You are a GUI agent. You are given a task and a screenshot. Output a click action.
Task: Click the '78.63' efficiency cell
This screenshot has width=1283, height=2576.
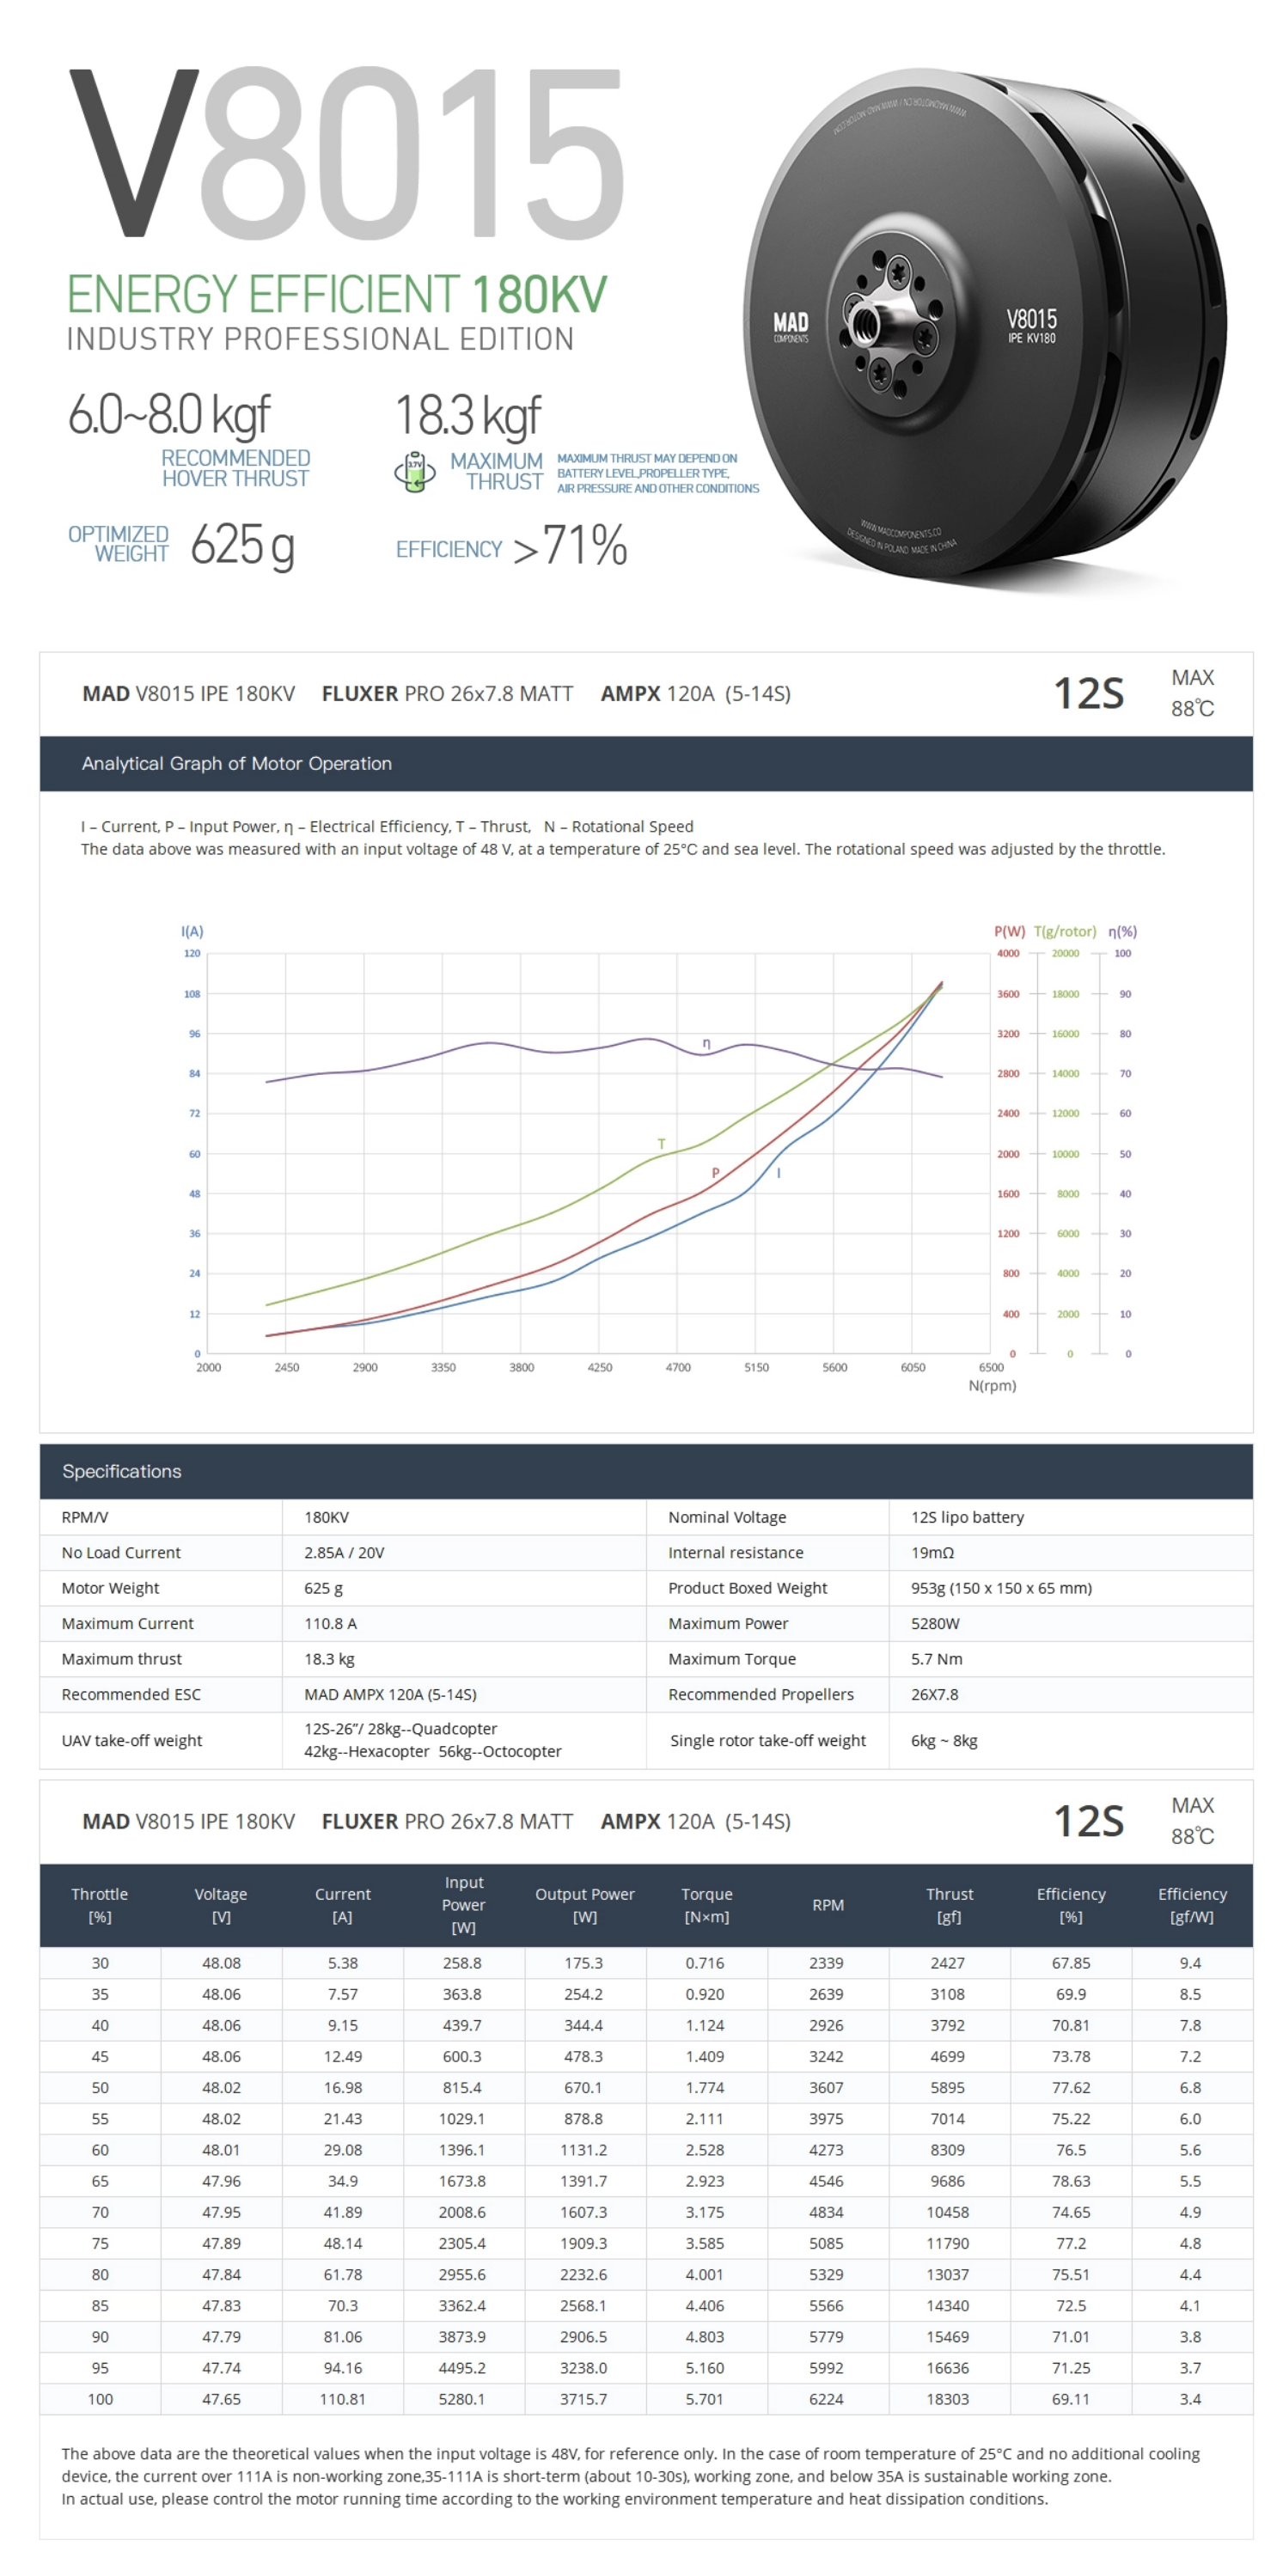[1071, 2181]
